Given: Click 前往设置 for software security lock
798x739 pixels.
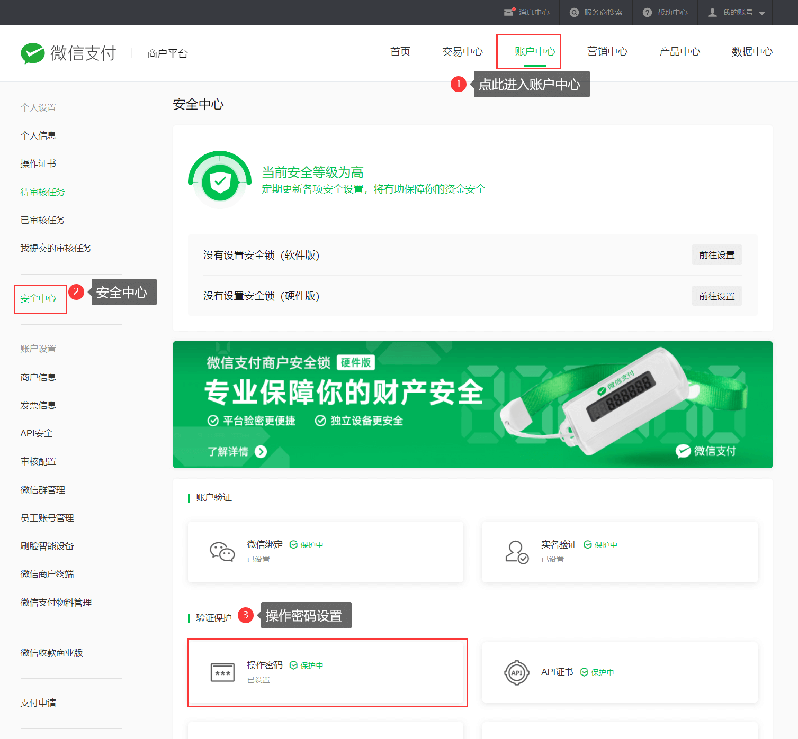Looking at the screenshot, I should [716, 255].
